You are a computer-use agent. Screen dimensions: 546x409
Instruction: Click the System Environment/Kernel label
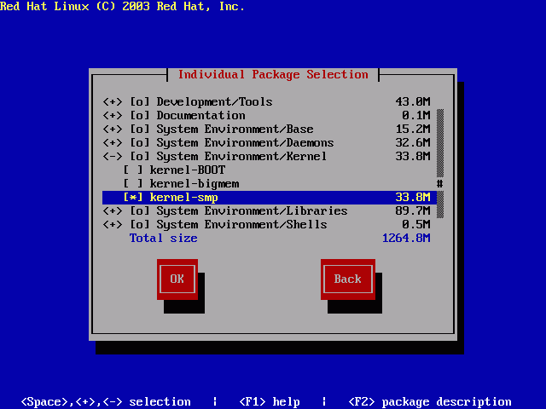pyautogui.click(x=241, y=156)
